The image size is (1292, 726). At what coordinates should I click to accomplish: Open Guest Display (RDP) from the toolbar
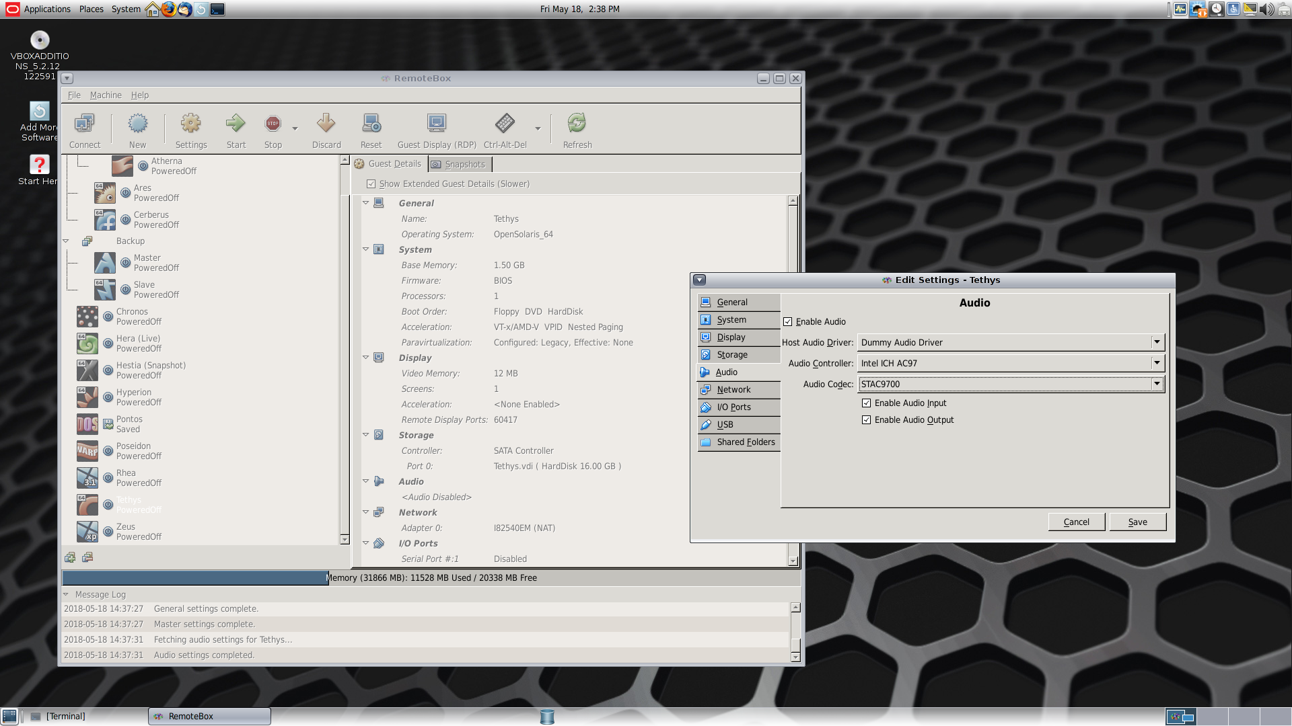point(435,129)
